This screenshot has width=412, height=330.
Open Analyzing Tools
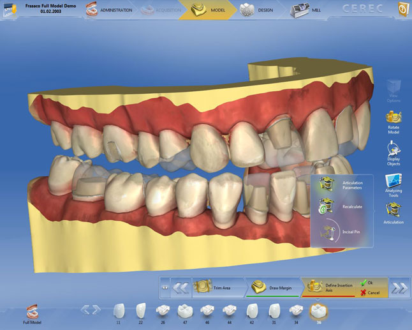(394, 185)
